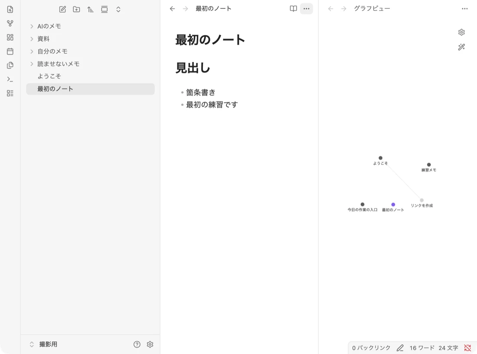Show backlinks via 0 バックリンク status
The width and height of the screenshot is (477, 354).
[371, 347]
